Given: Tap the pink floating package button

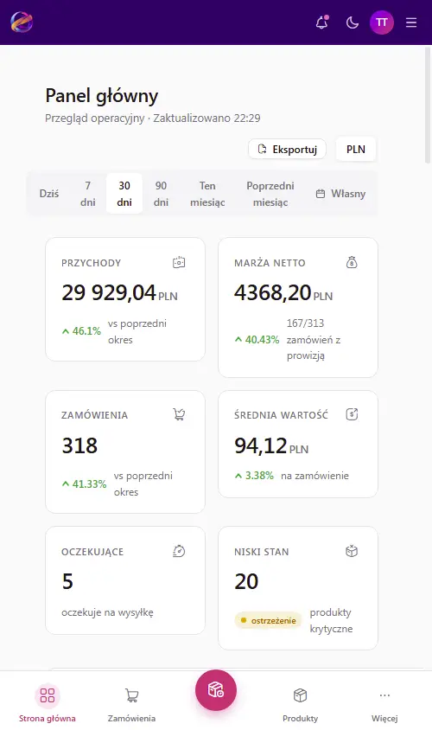Looking at the screenshot, I should click(216, 690).
